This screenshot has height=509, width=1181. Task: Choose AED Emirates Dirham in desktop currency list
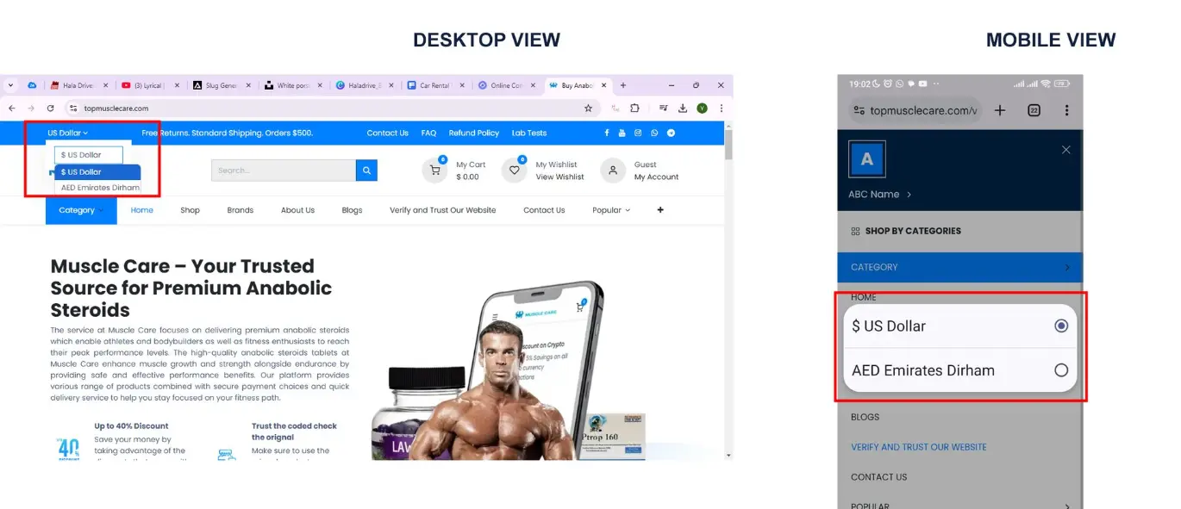(100, 188)
